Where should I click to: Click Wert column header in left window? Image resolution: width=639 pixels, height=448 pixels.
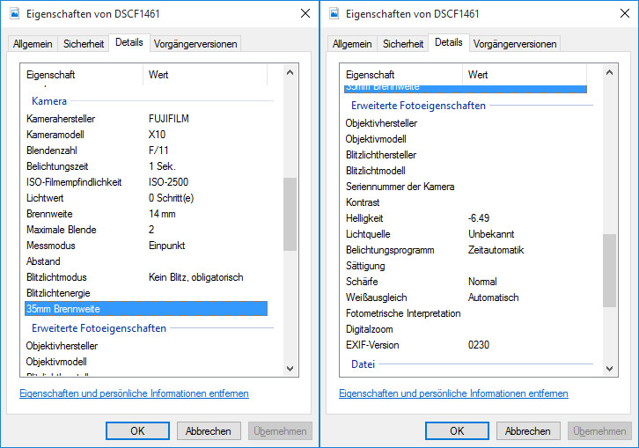205,75
